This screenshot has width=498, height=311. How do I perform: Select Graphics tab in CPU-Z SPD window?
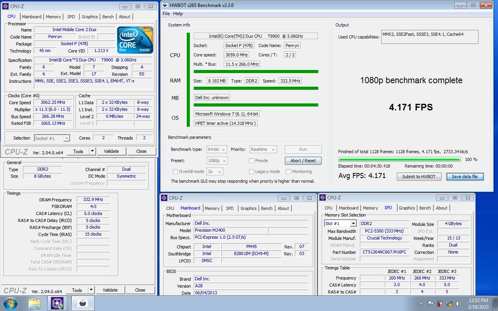(407, 208)
